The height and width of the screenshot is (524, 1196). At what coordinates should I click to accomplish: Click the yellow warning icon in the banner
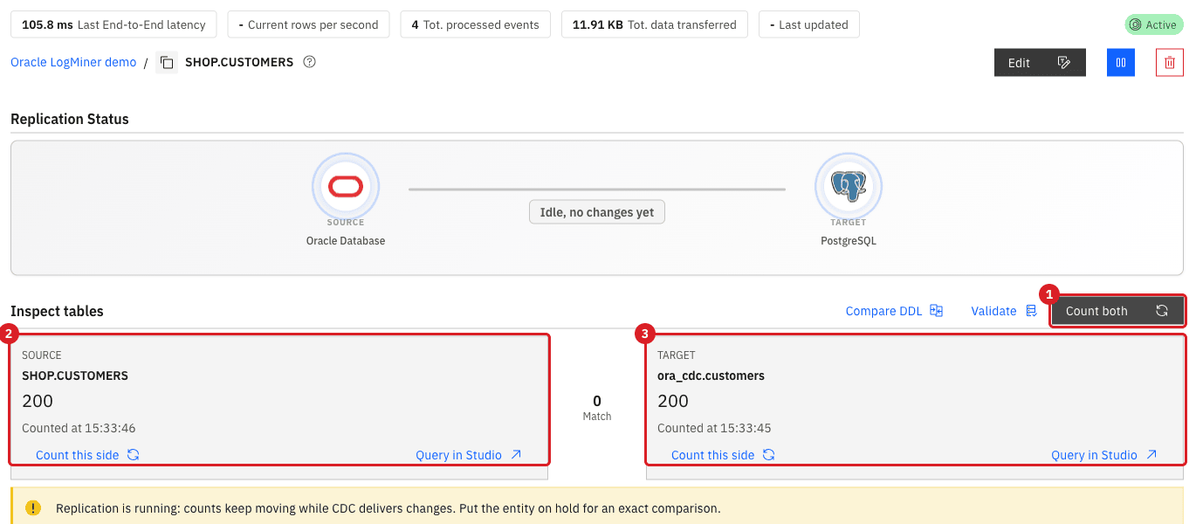click(33, 507)
